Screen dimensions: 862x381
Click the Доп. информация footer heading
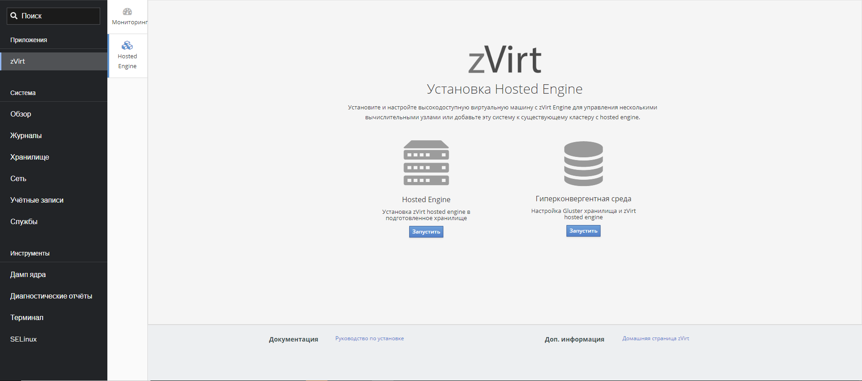pyautogui.click(x=575, y=339)
